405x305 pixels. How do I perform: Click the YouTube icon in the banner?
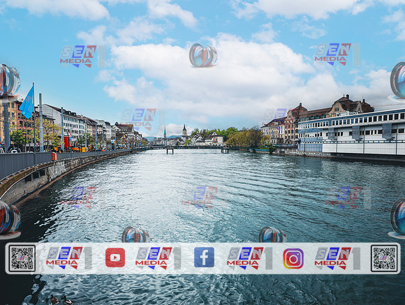pos(115,258)
